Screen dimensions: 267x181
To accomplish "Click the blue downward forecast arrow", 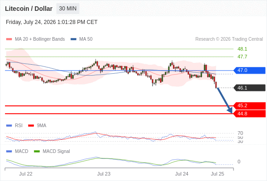I will pos(225,100).
